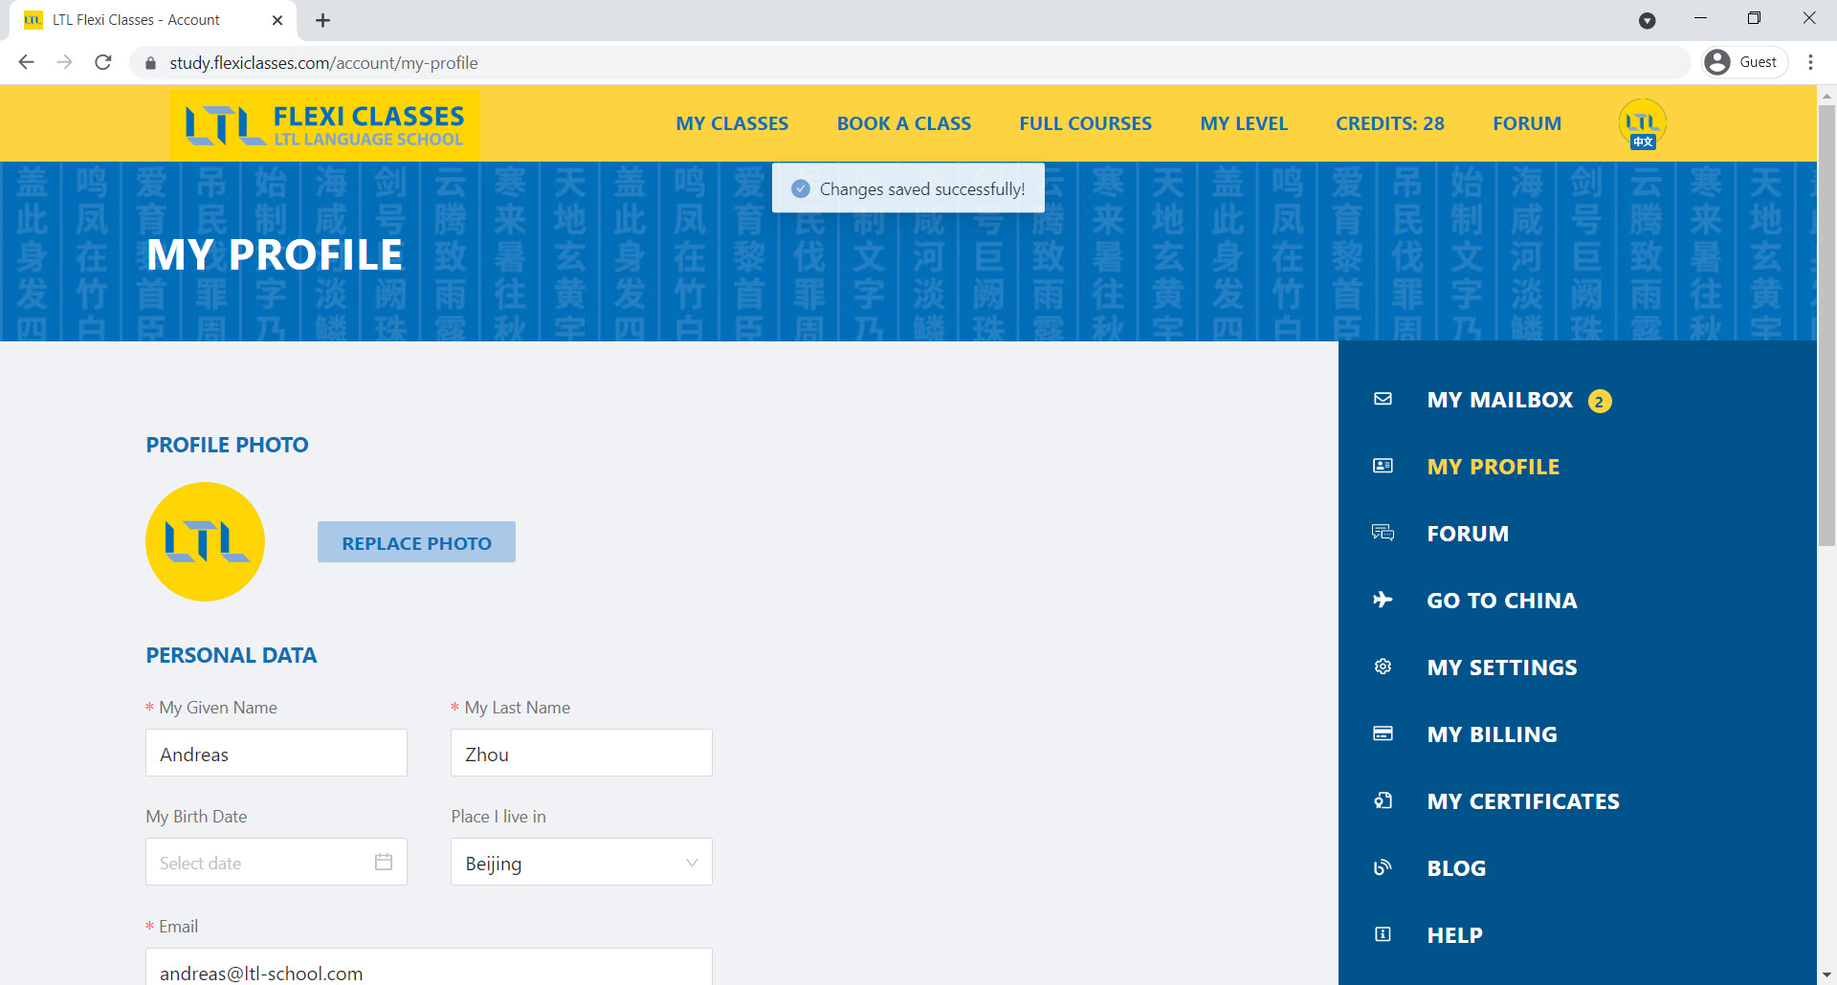Click the scrollbar down arrow

pyautogui.click(x=1826, y=975)
